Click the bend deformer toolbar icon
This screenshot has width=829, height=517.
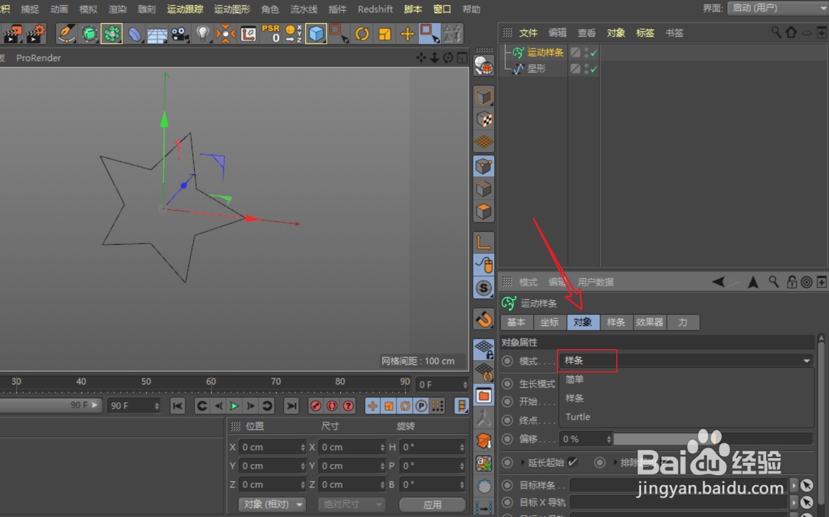pyautogui.click(x=134, y=34)
